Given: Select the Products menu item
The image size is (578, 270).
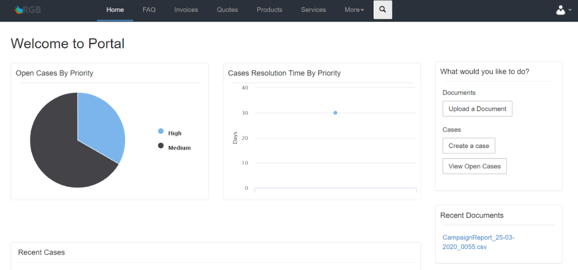Looking at the screenshot, I should [269, 10].
